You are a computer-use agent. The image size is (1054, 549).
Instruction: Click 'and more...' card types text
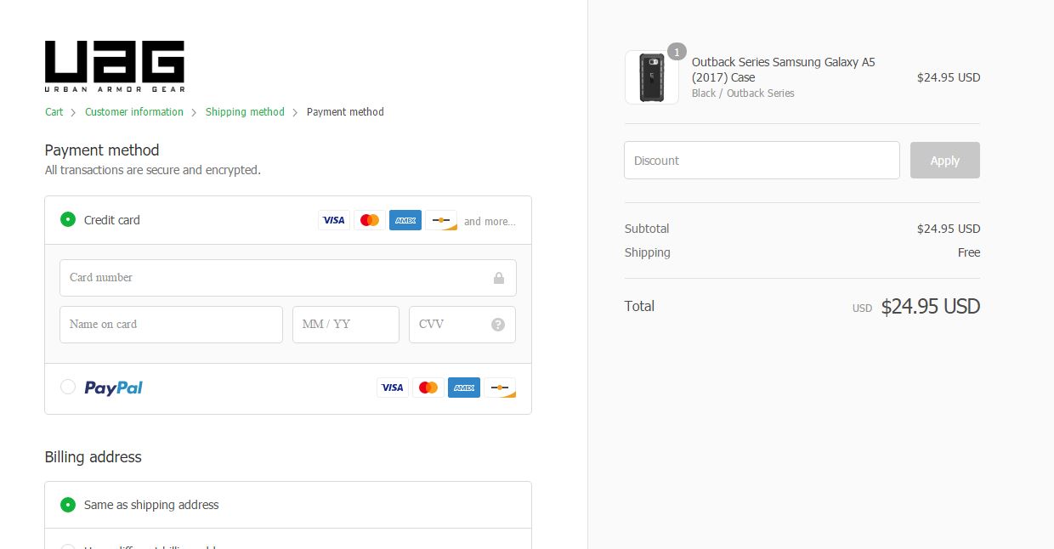click(x=490, y=222)
